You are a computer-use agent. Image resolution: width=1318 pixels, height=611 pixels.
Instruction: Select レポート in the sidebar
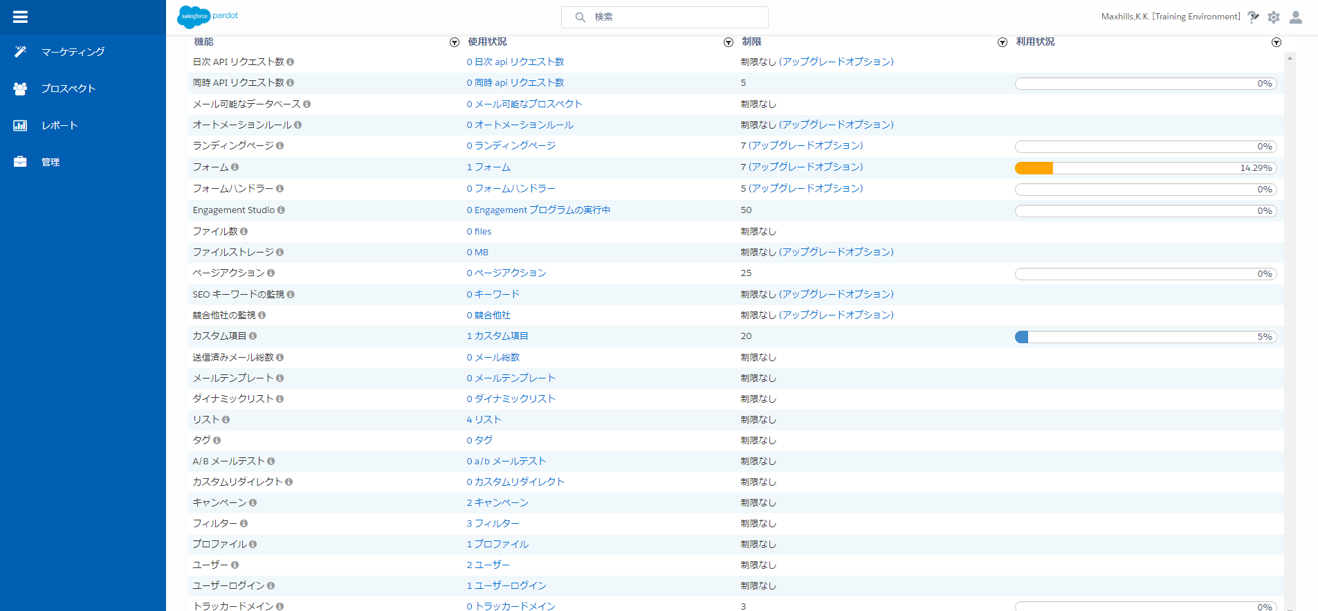click(x=60, y=125)
